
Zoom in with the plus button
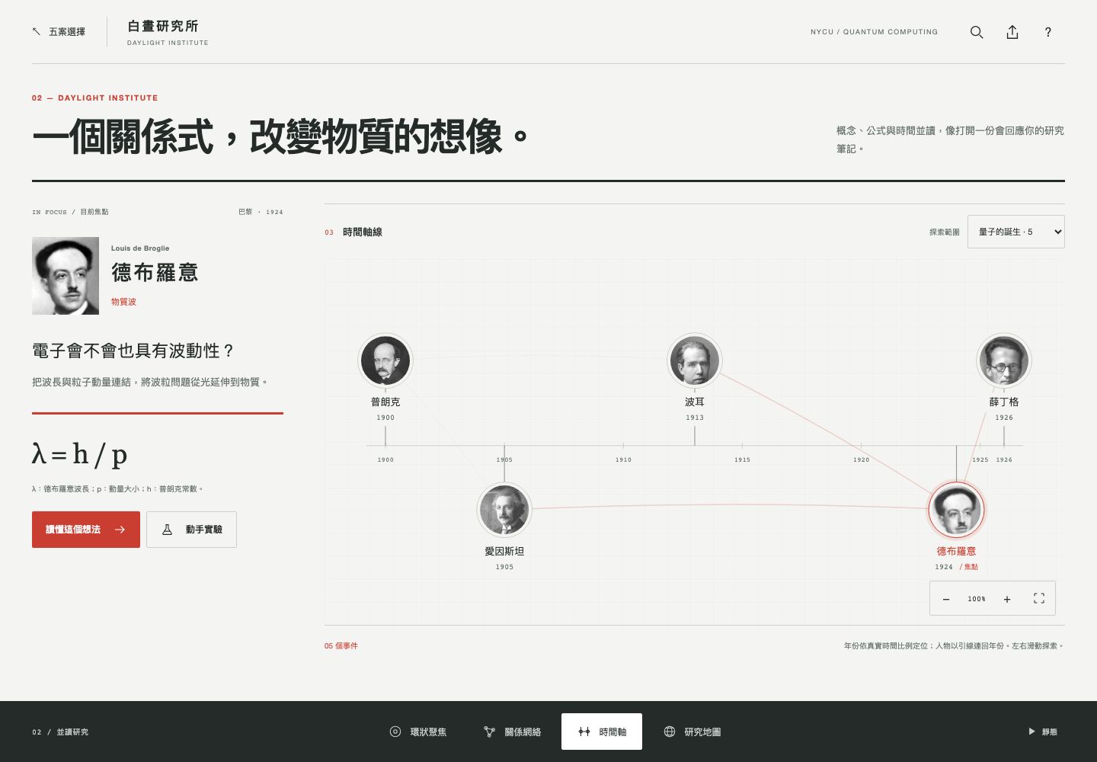(1007, 599)
